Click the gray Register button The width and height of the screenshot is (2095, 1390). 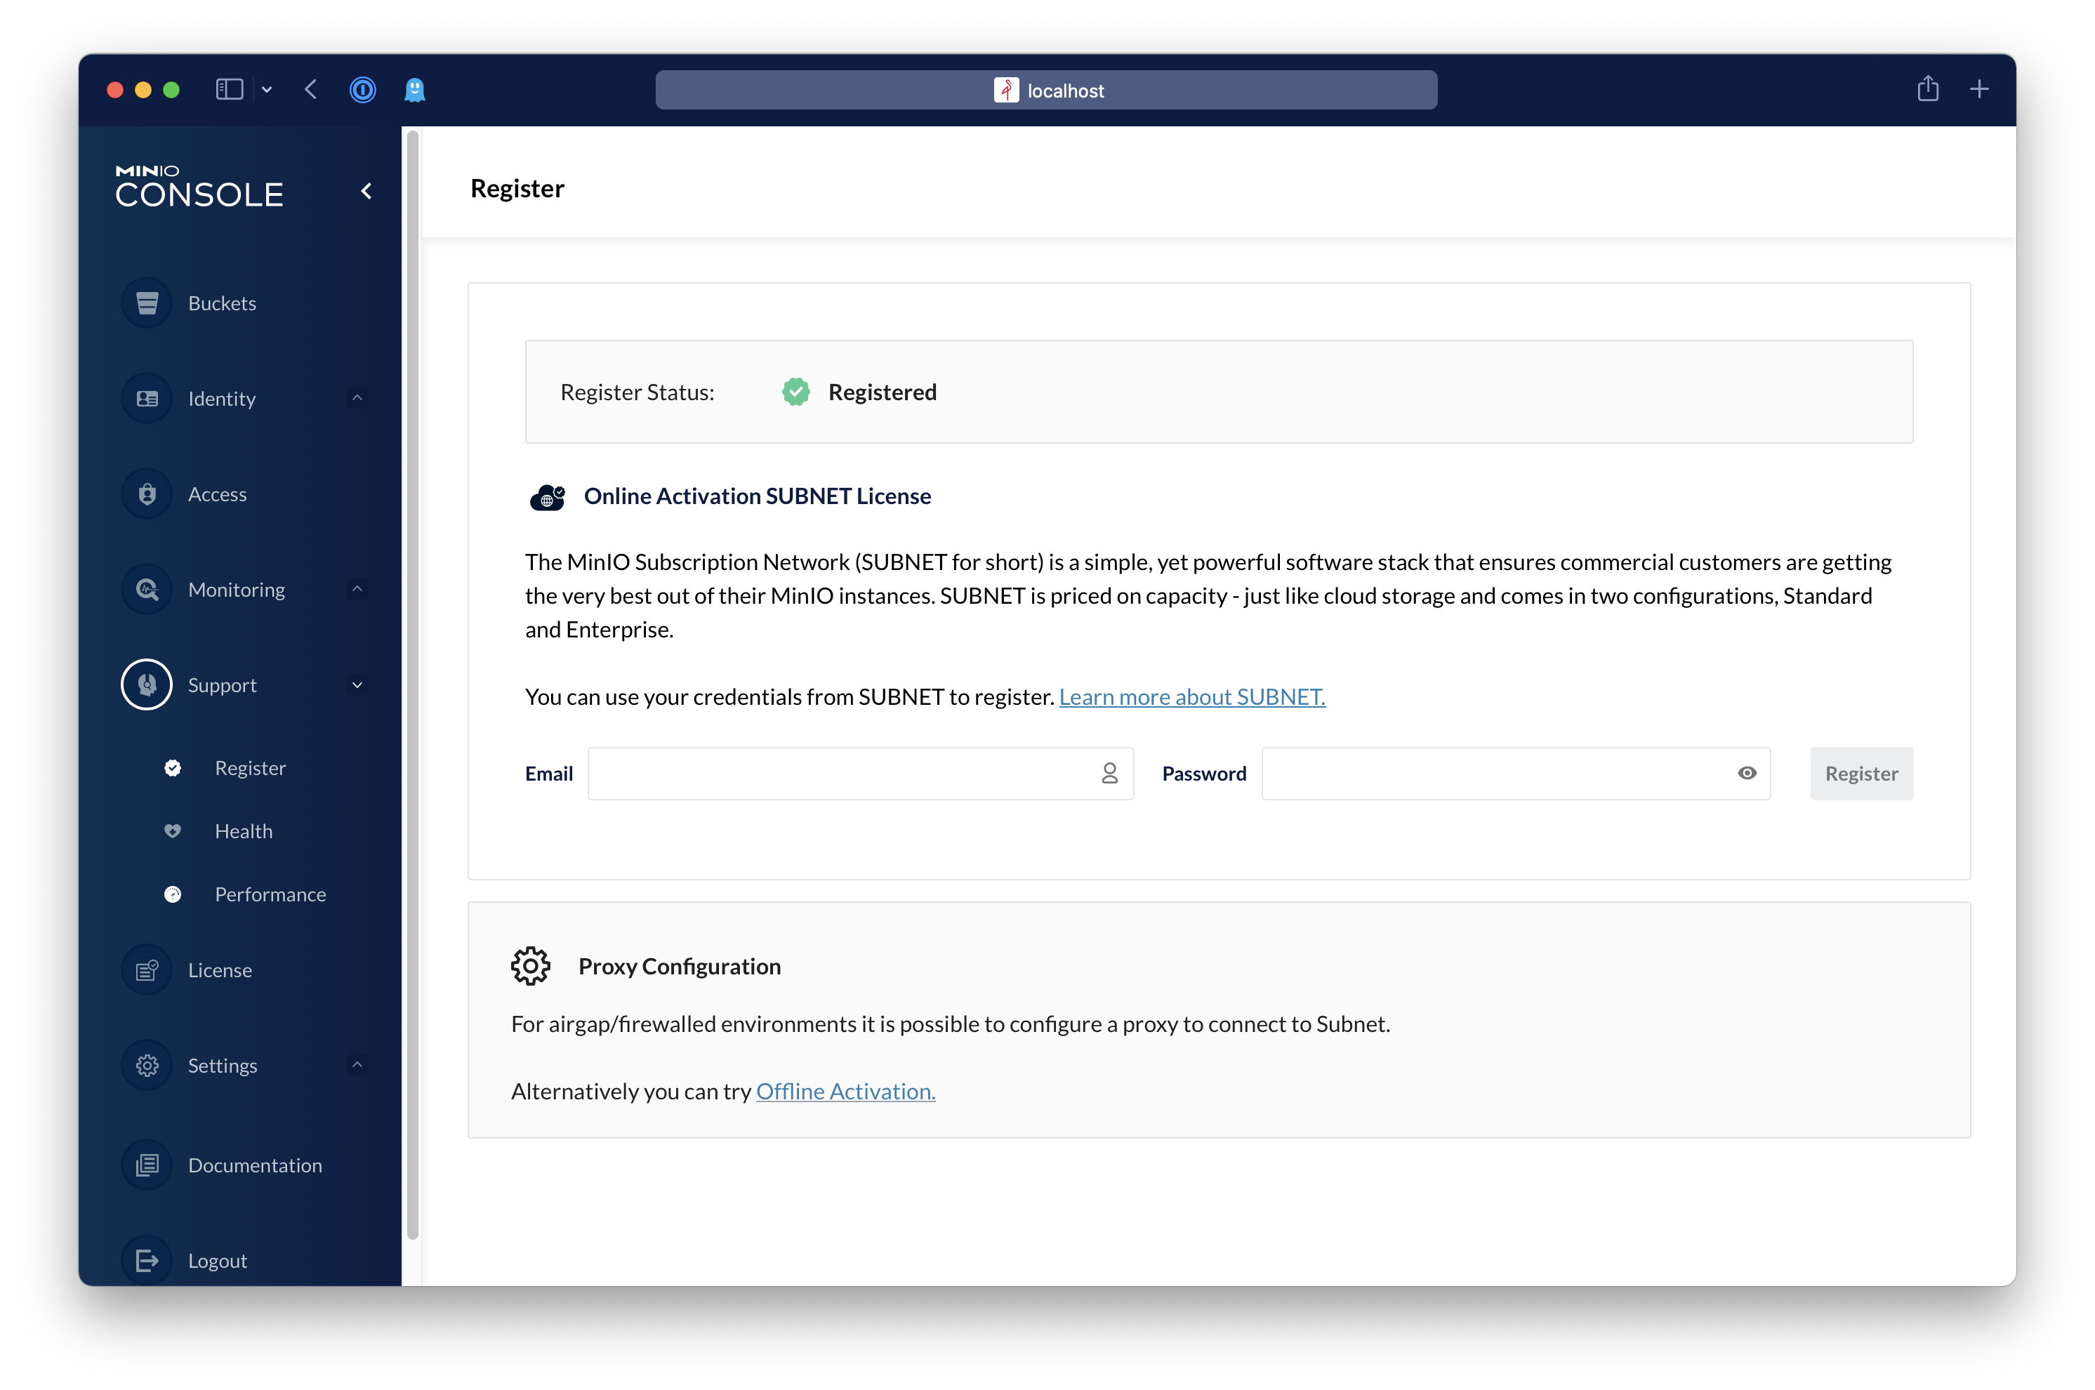[1862, 774]
